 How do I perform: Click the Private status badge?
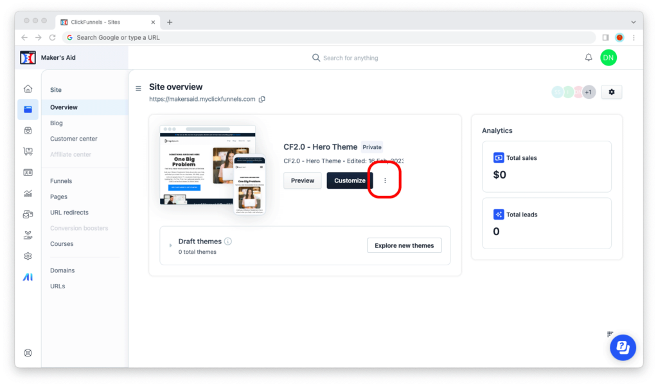coord(372,147)
